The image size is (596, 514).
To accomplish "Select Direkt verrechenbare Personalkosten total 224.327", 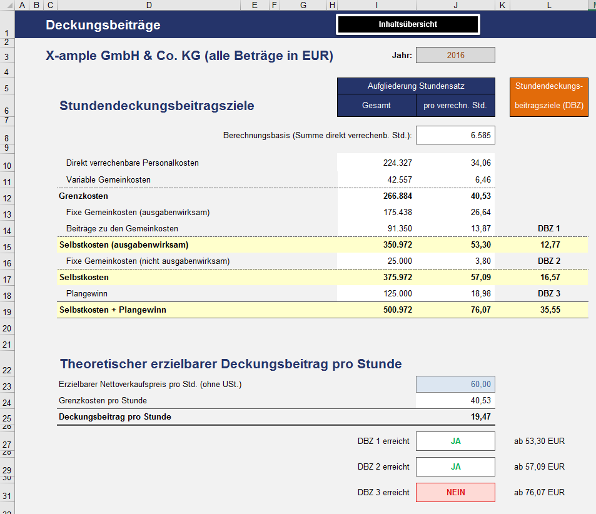I will (x=376, y=163).
